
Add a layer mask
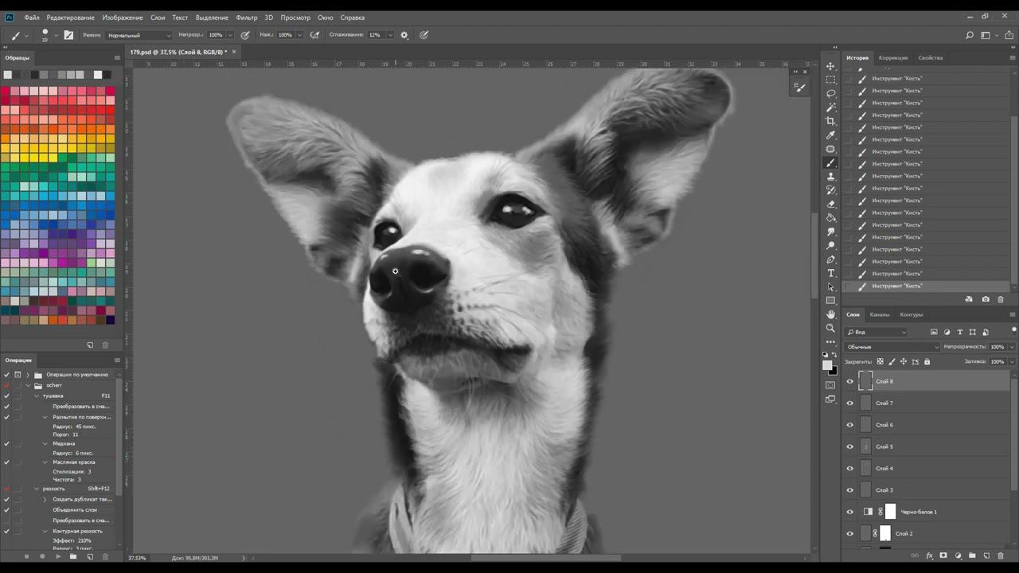click(943, 555)
